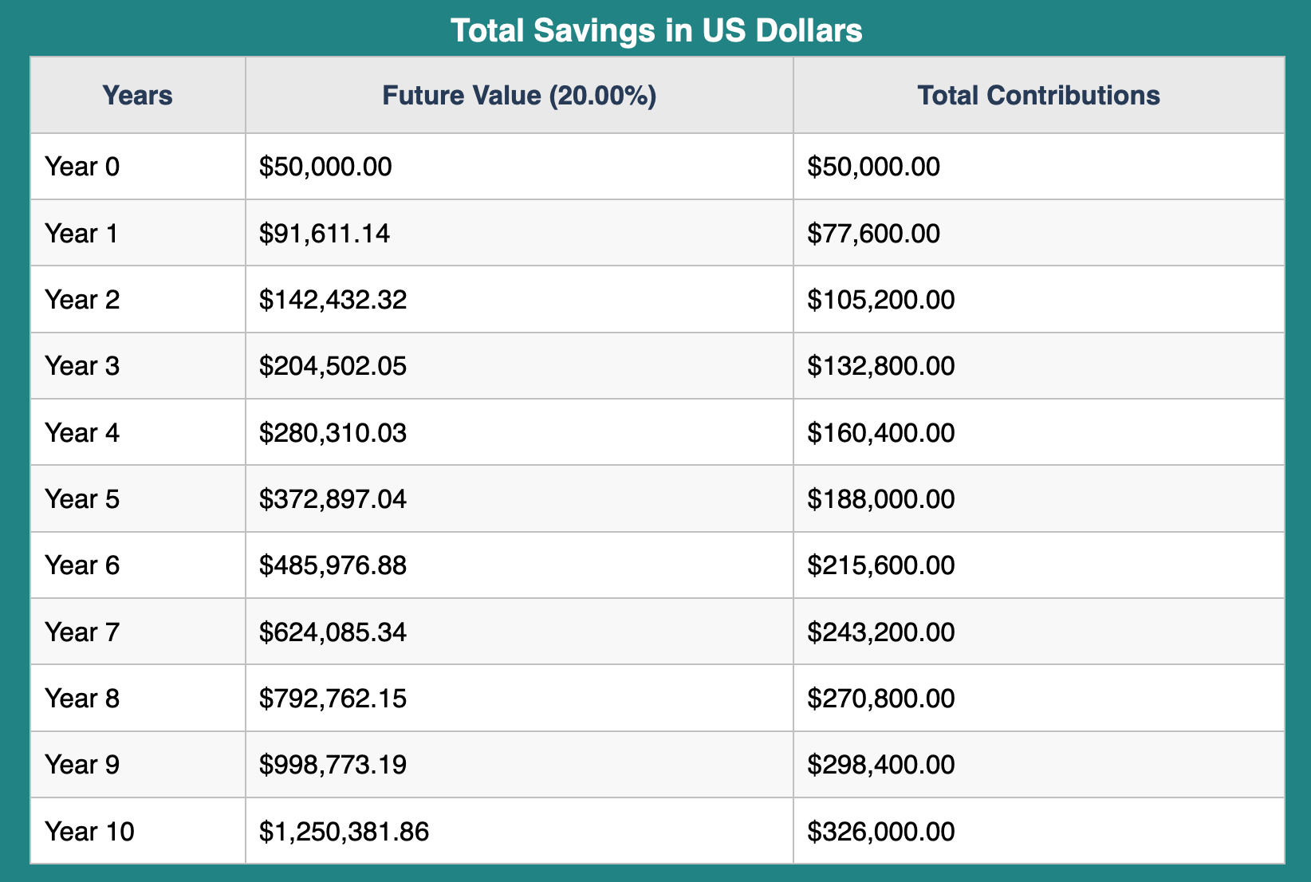Select the $485,976.88 future value cell
Screen dimensions: 1311x882
pyautogui.click(x=333, y=565)
